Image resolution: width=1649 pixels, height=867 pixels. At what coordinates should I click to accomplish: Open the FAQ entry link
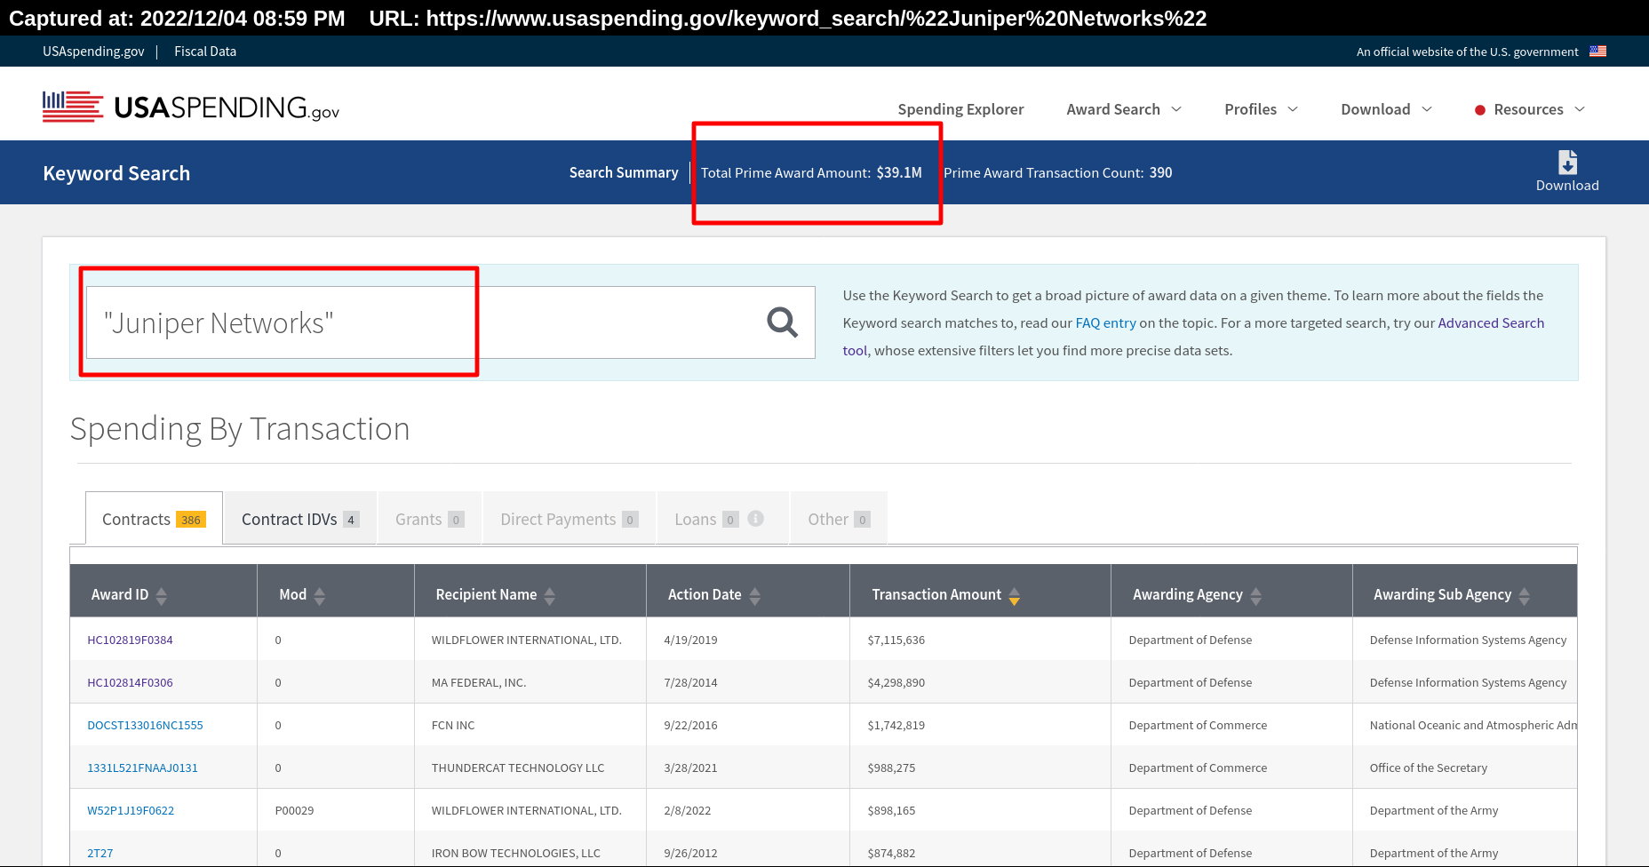pos(1105,323)
